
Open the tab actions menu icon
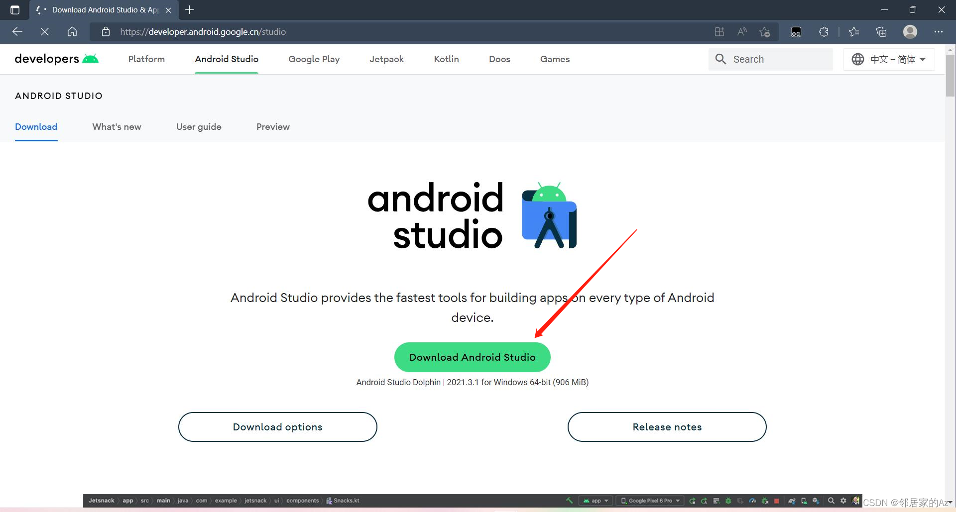point(15,9)
